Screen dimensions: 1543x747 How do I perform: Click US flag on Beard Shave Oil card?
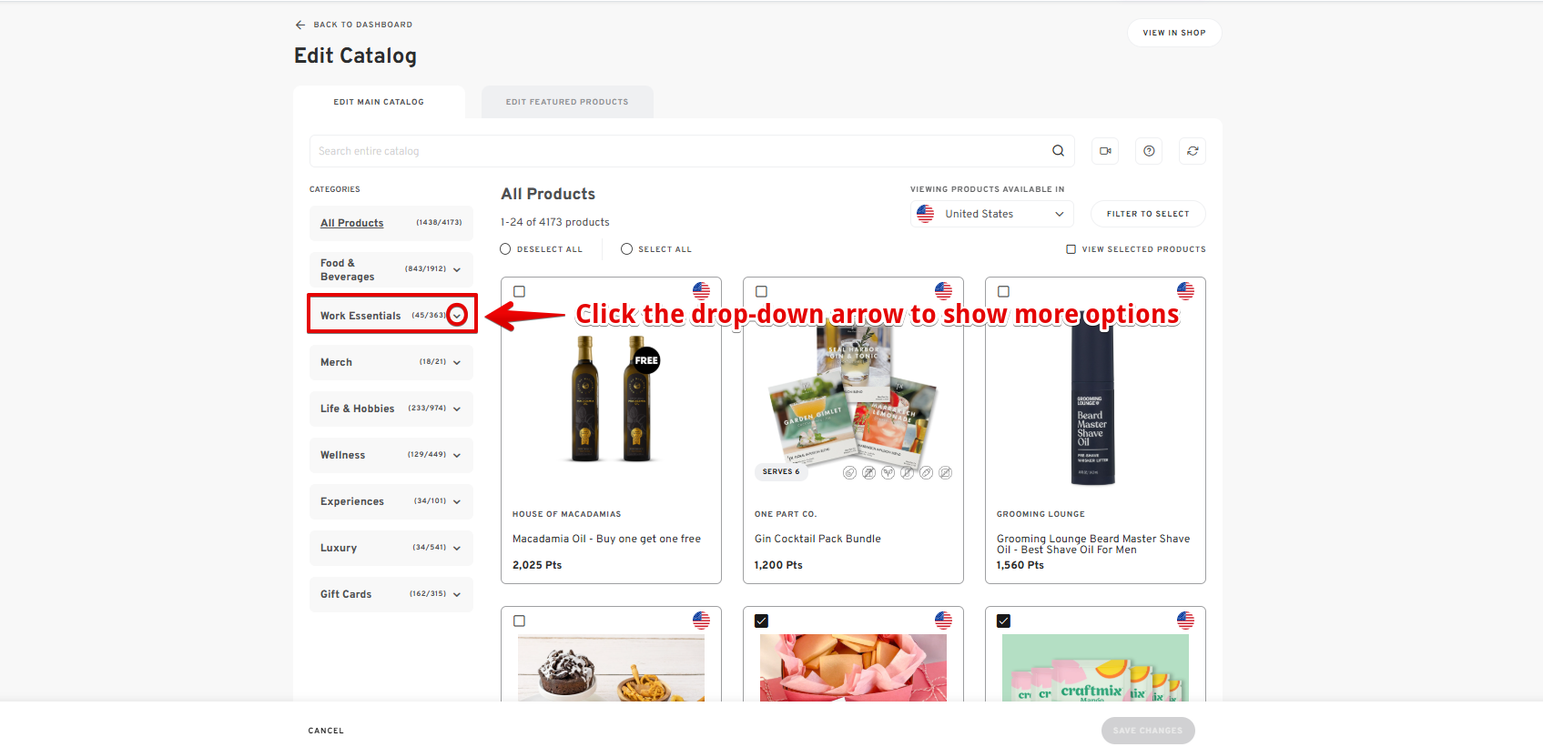pos(1185,291)
